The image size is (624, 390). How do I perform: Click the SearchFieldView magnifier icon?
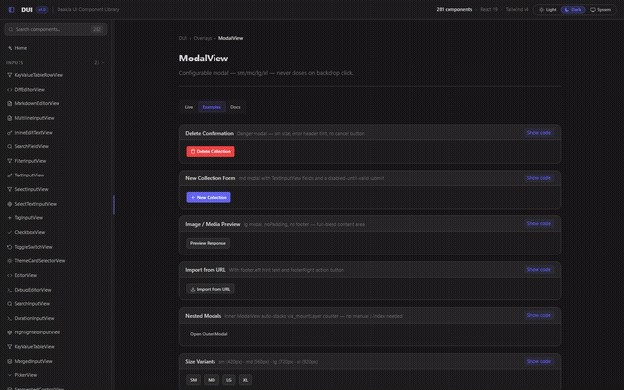point(10,147)
